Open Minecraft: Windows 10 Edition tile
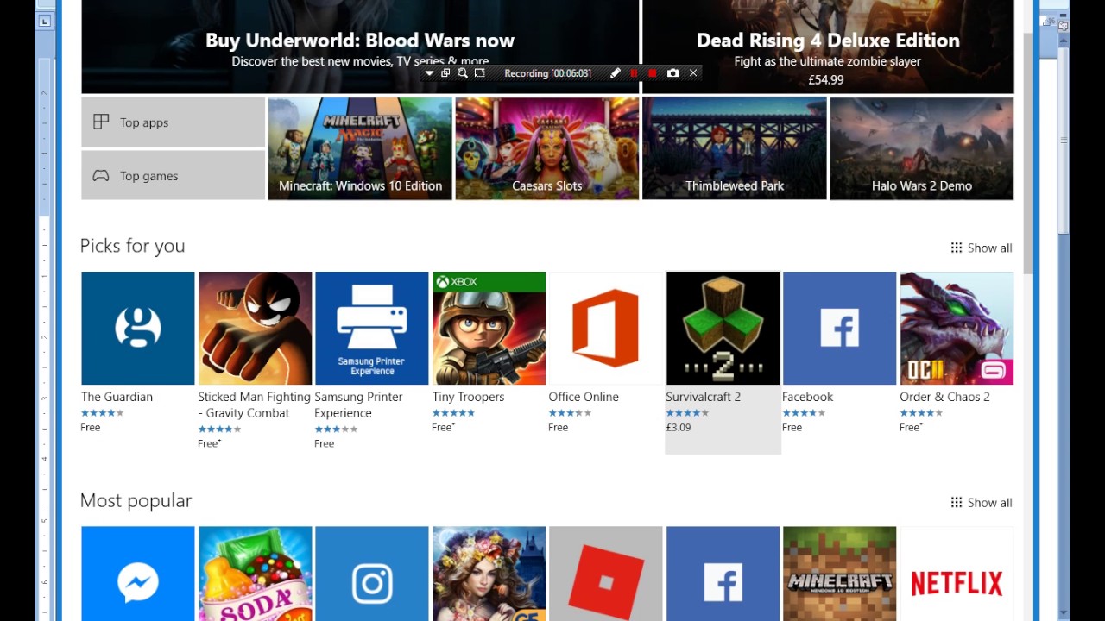Viewport: 1105px width, 621px height. [x=360, y=148]
